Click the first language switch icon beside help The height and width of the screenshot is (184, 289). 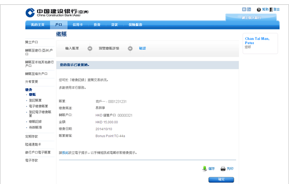(x=244, y=9)
